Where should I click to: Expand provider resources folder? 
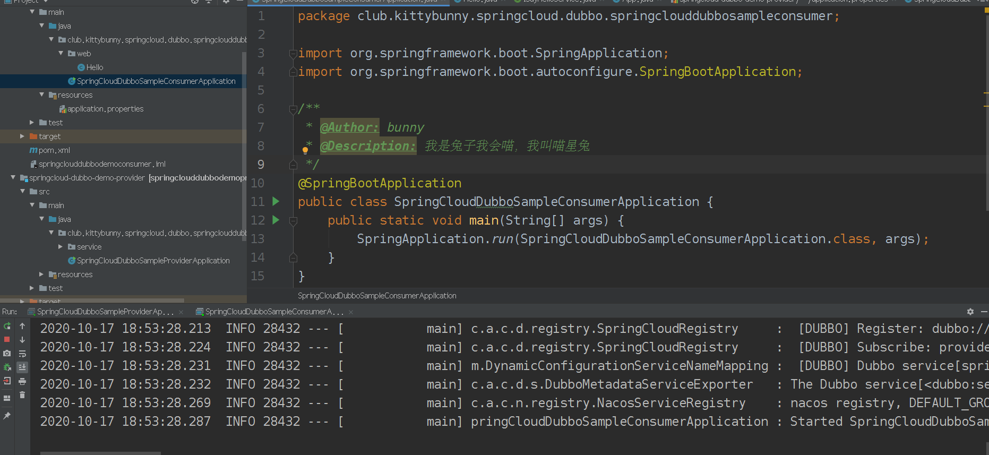point(42,274)
